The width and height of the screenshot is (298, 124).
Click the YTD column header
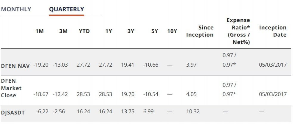(84, 31)
